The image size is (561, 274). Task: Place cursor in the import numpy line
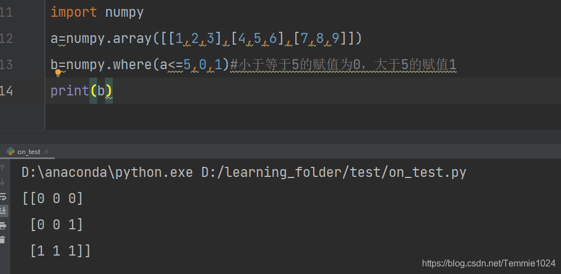97,12
